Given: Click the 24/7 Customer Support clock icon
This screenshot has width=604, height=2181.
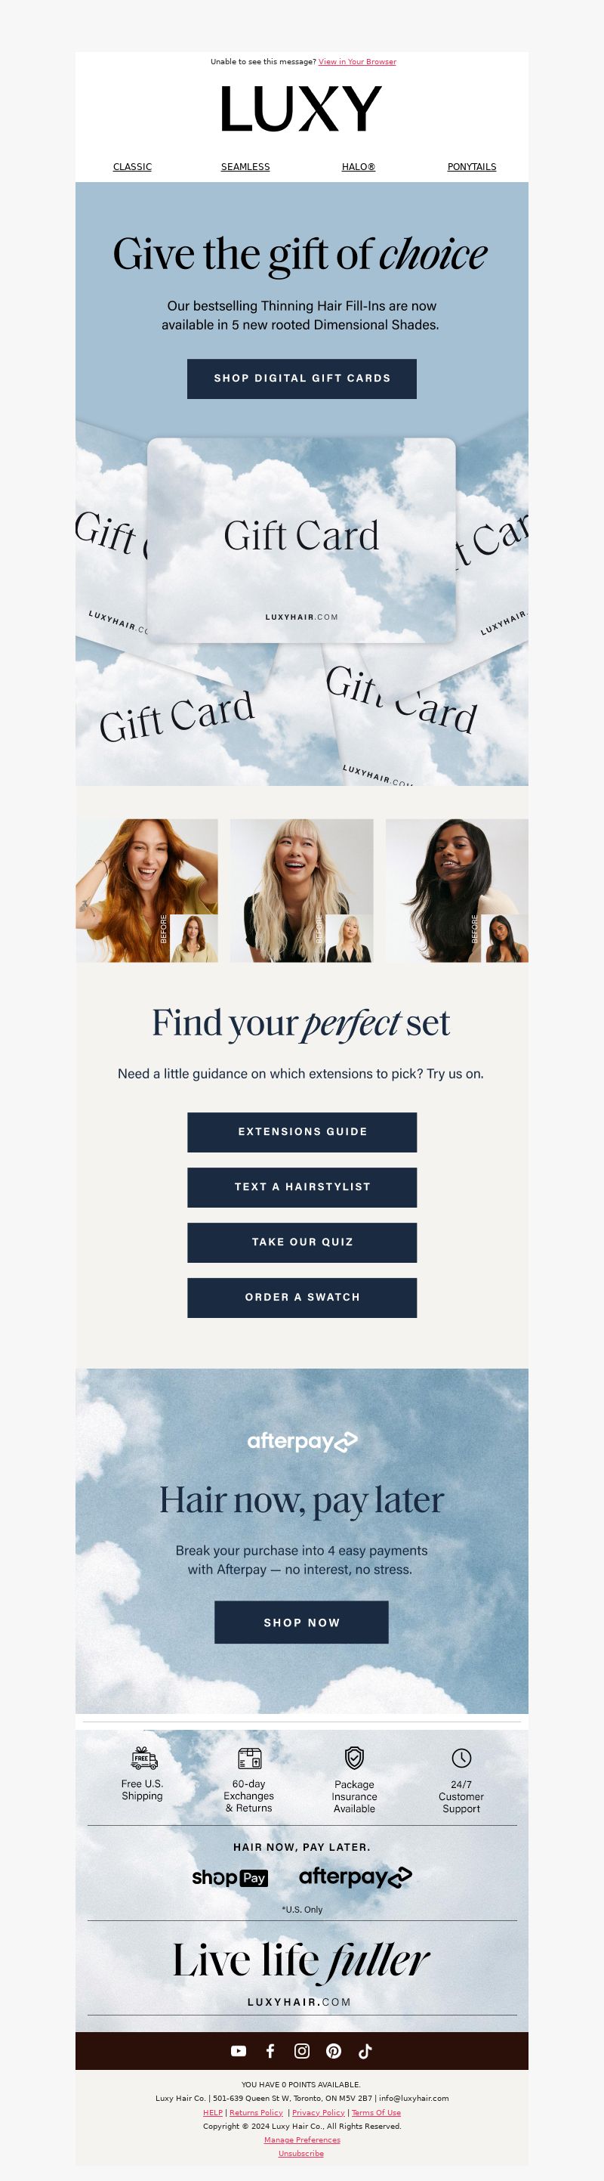Looking at the screenshot, I should (x=461, y=1758).
